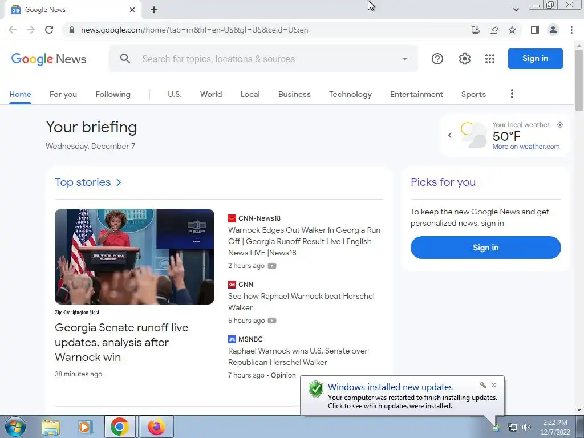Open the Sports section
This screenshot has height=438, width=584.
[473, 94]
